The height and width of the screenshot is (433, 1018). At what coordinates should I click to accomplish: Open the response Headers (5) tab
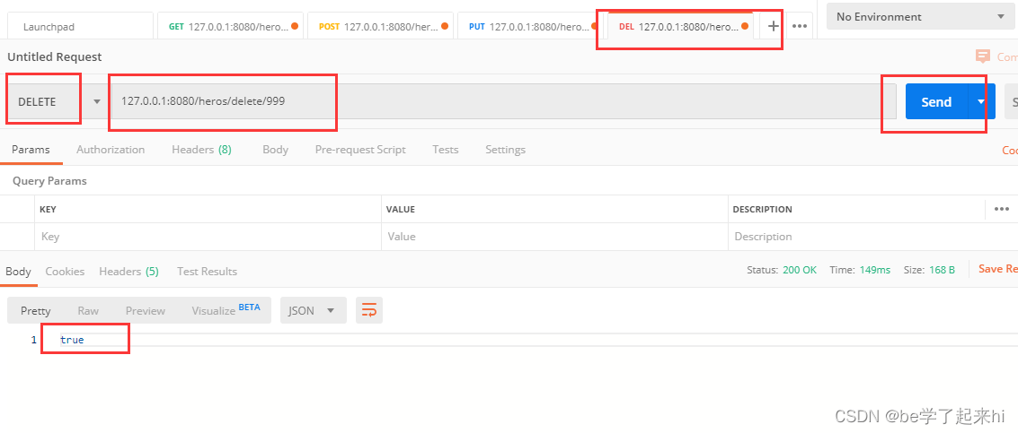click(x=128, y=272)
